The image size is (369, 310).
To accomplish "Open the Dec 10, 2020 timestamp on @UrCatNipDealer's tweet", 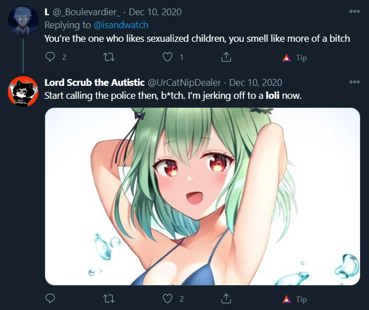I will pos(256,82).
